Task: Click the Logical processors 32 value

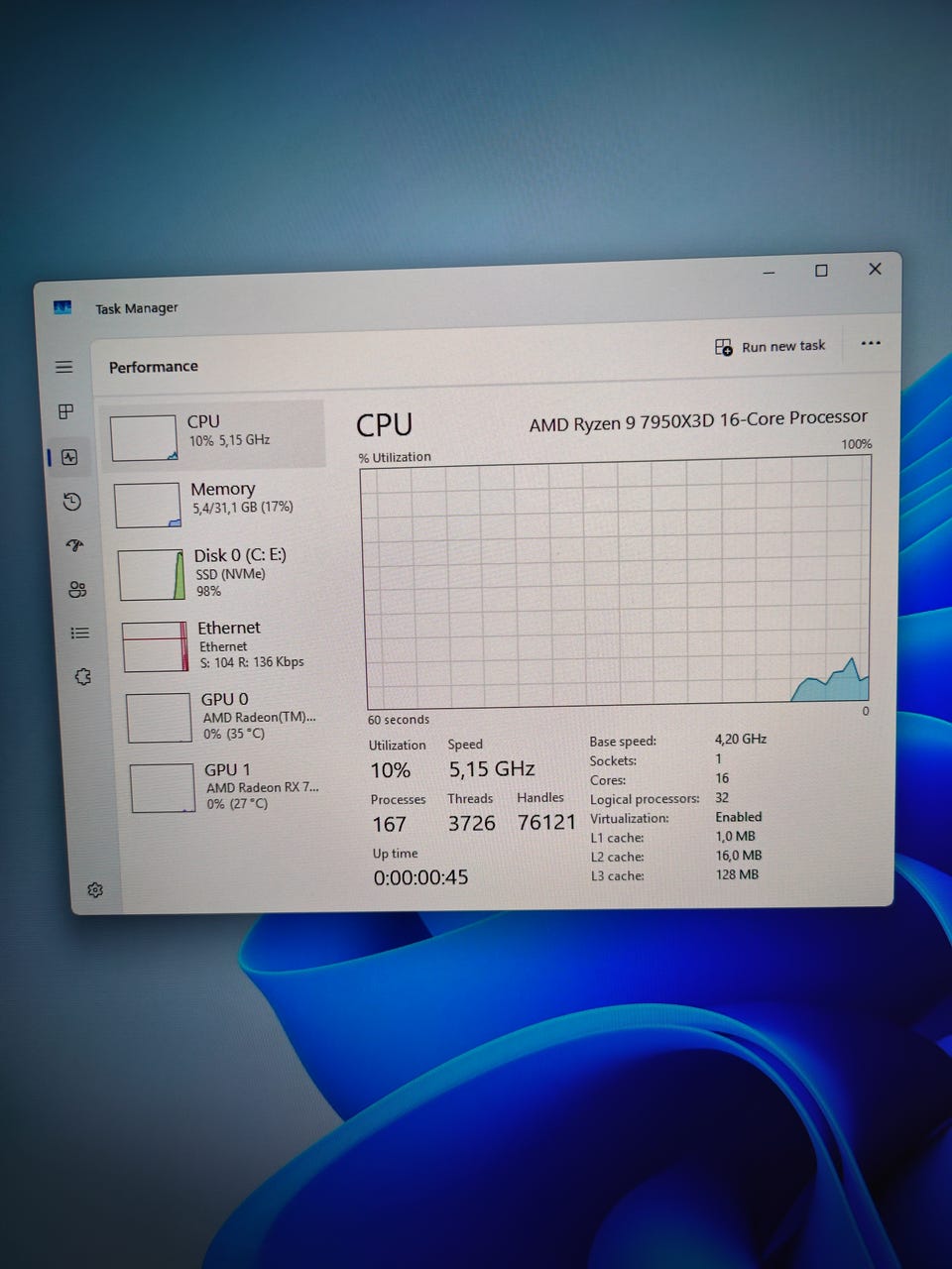Action: coord(722,797)
